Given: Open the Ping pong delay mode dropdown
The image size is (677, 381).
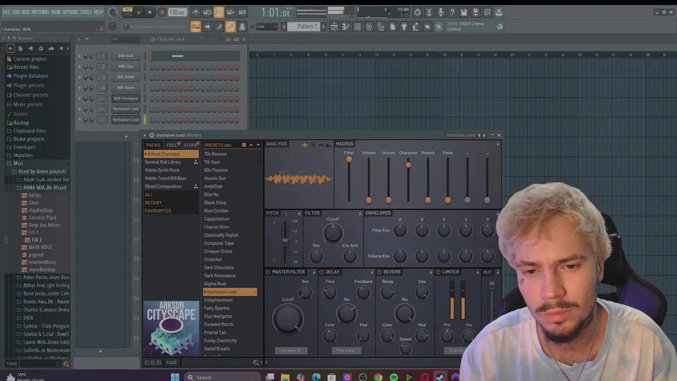Looking at the screenshot, I should point(347,350).
